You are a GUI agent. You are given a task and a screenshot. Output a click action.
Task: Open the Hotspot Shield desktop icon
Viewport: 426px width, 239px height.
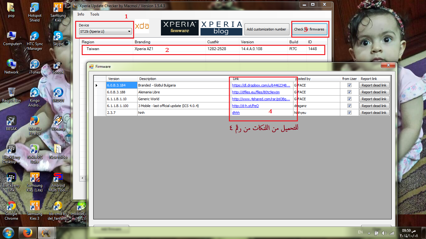tap(35, 12)
